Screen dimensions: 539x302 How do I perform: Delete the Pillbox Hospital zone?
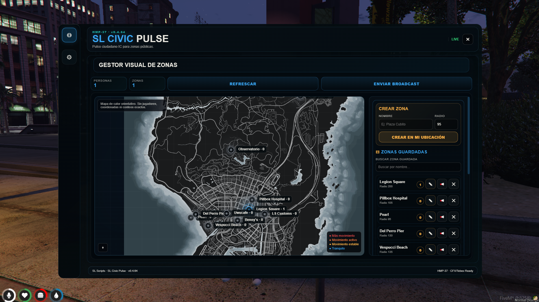click(x=453, y=201)
